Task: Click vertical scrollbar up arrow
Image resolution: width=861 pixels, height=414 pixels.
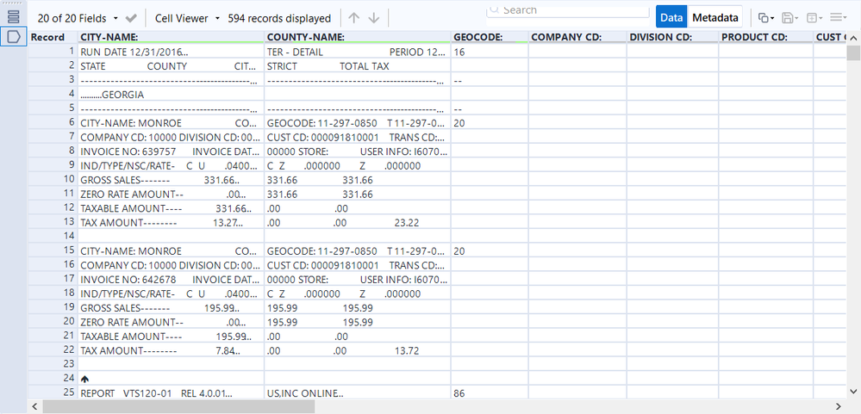Action: [852, 38]
